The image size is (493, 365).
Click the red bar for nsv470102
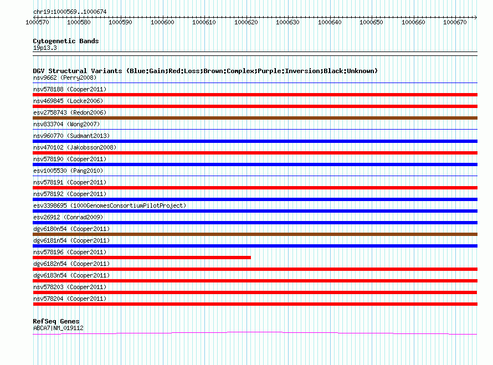(255, 153)
